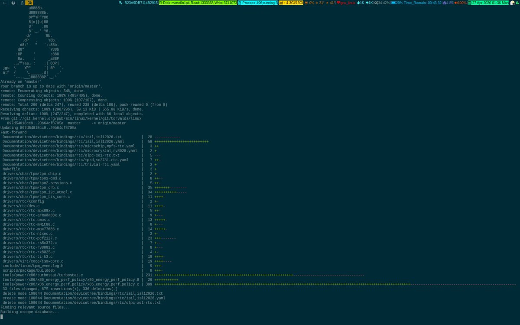Viewport: 520px width, 325px height.
Task: Mute audio via the 100% speaker icon
Action: pyautogui.click(x=457, y=3)
